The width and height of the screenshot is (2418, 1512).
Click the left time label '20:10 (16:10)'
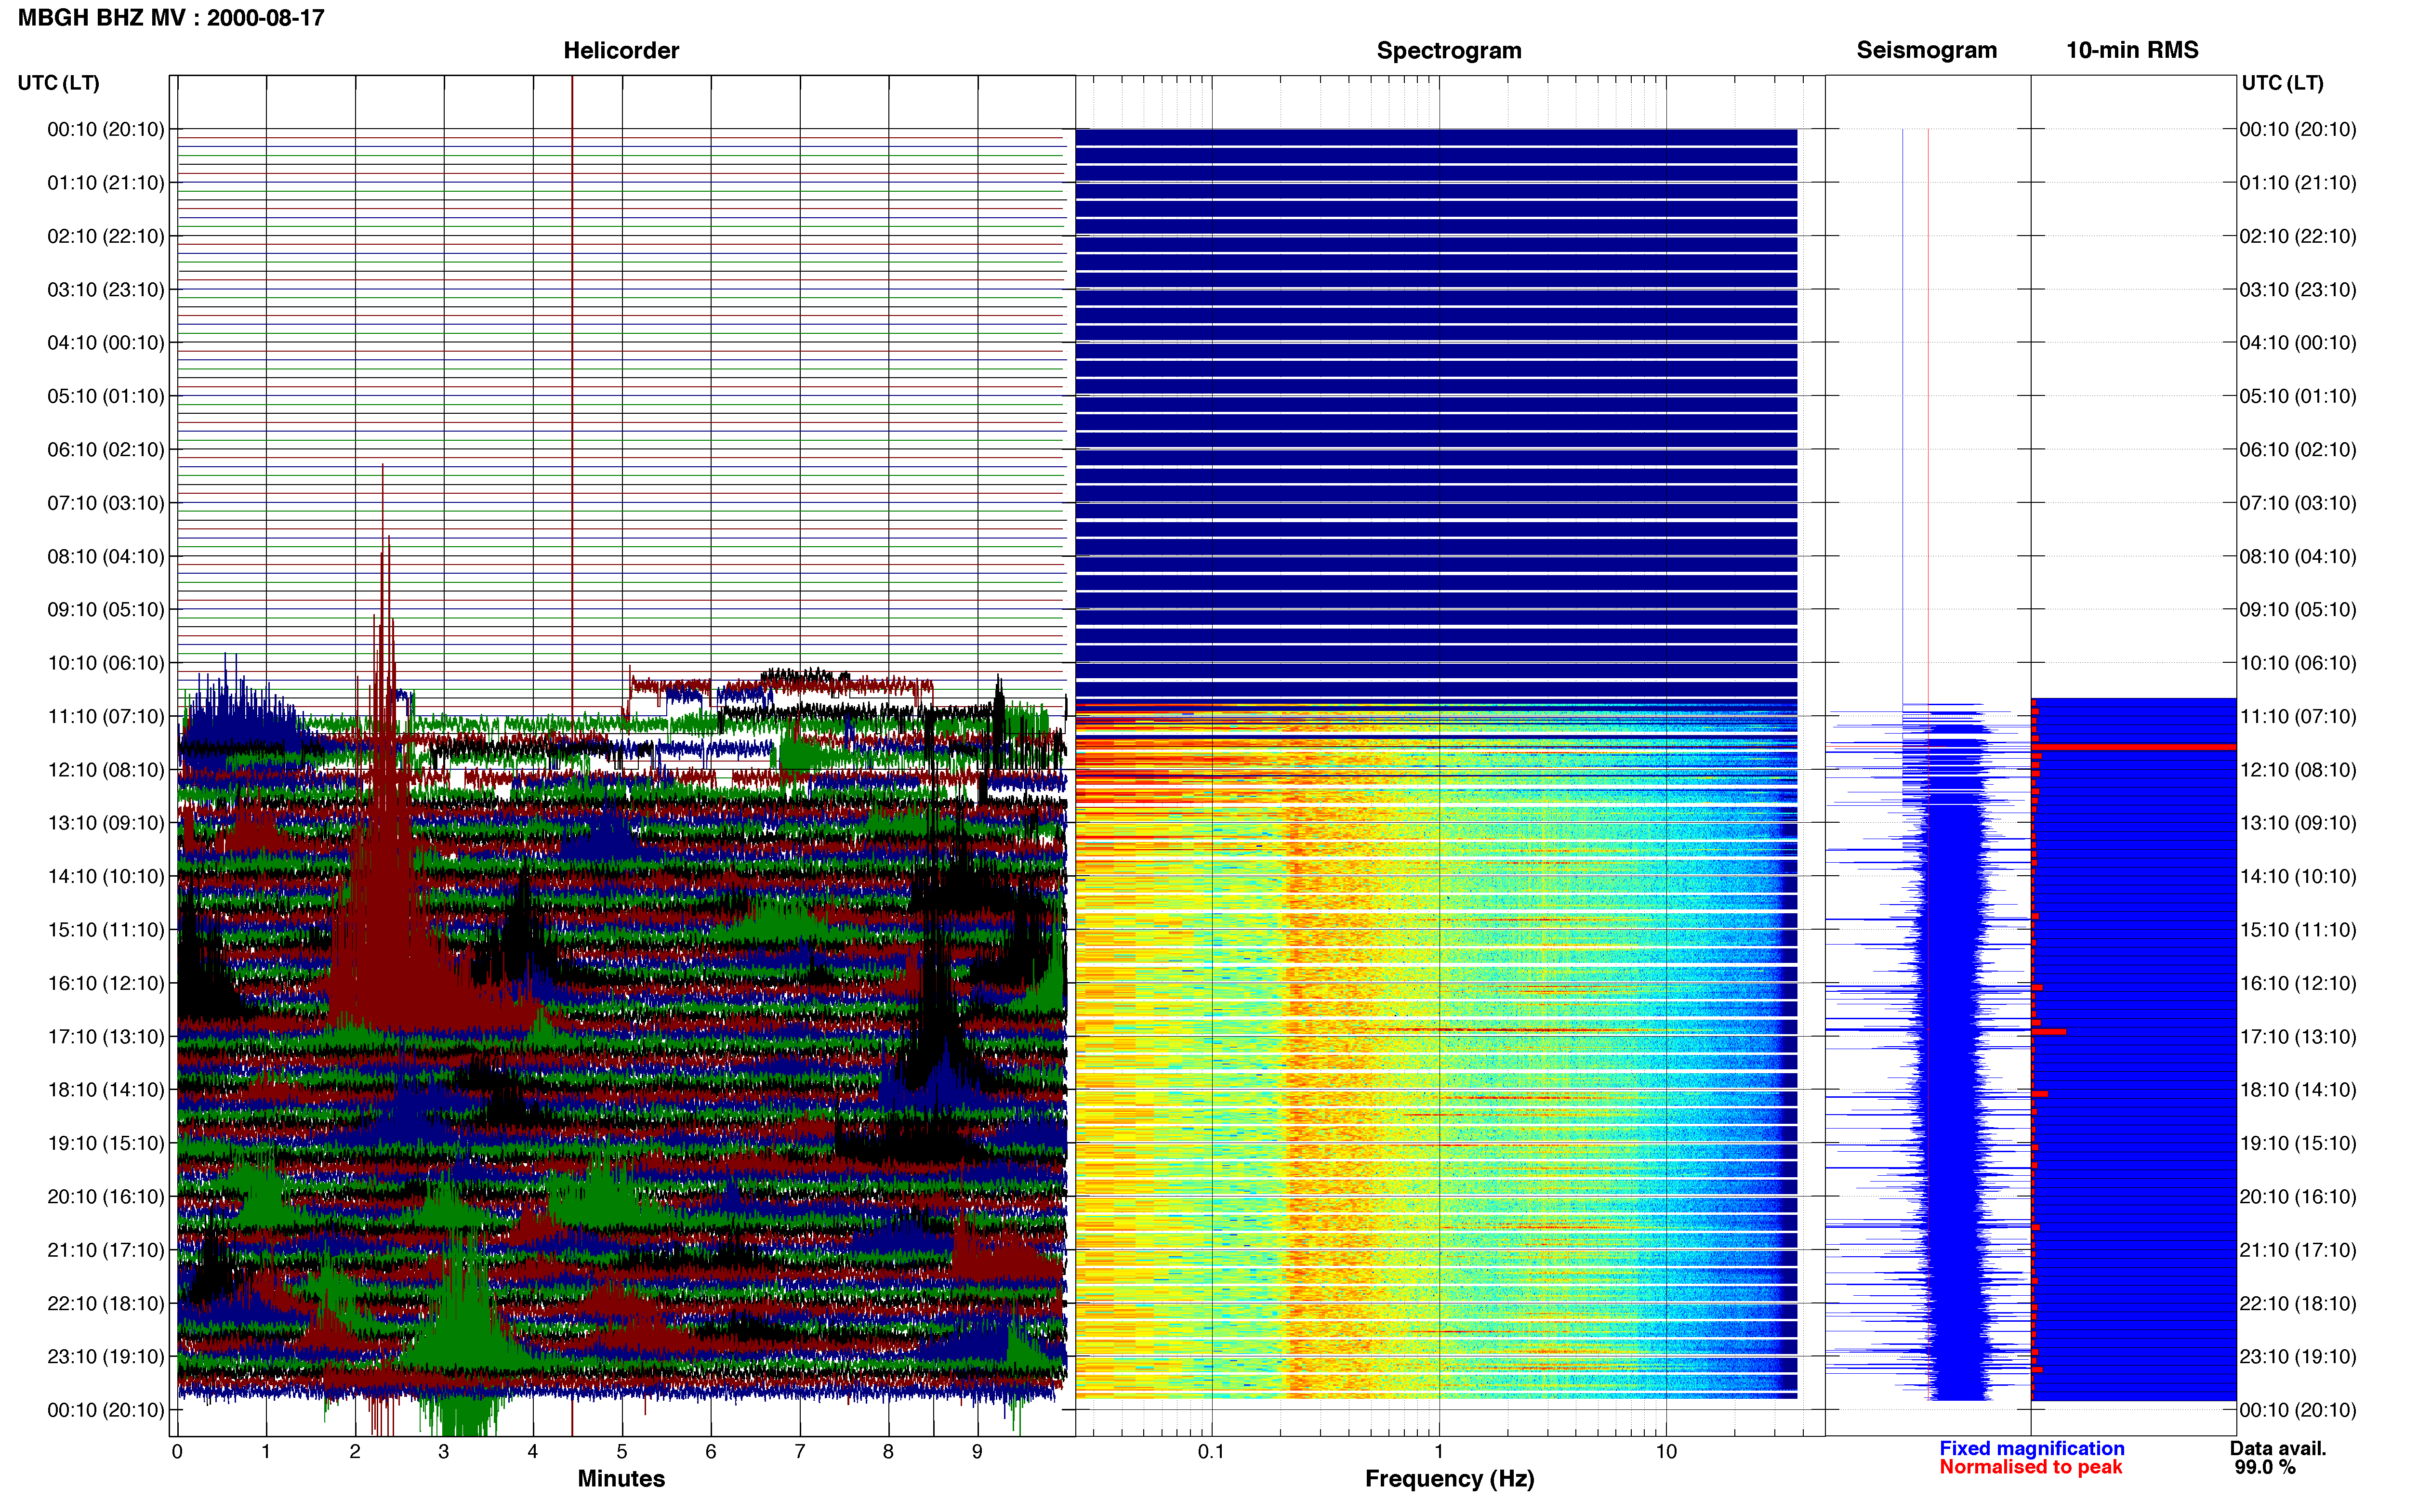click(106, 1197)
